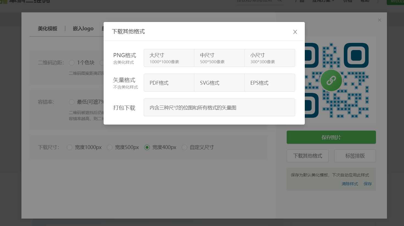Download the 小尺寸 300*300 PNG

[270, 58]
